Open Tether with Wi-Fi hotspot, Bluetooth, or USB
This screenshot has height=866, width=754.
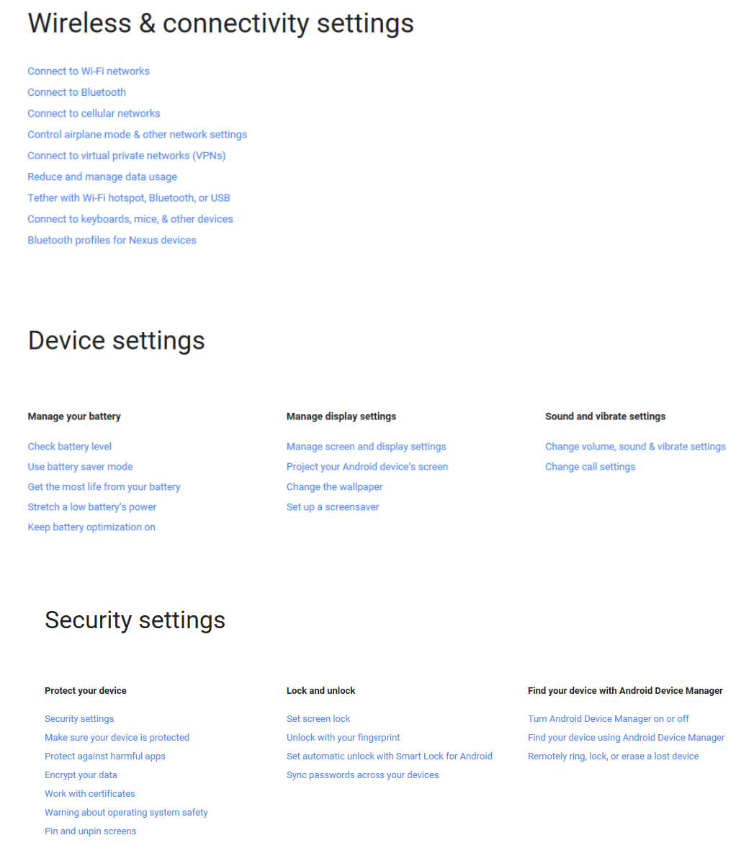pyautogui.click(x=129, y=198)
